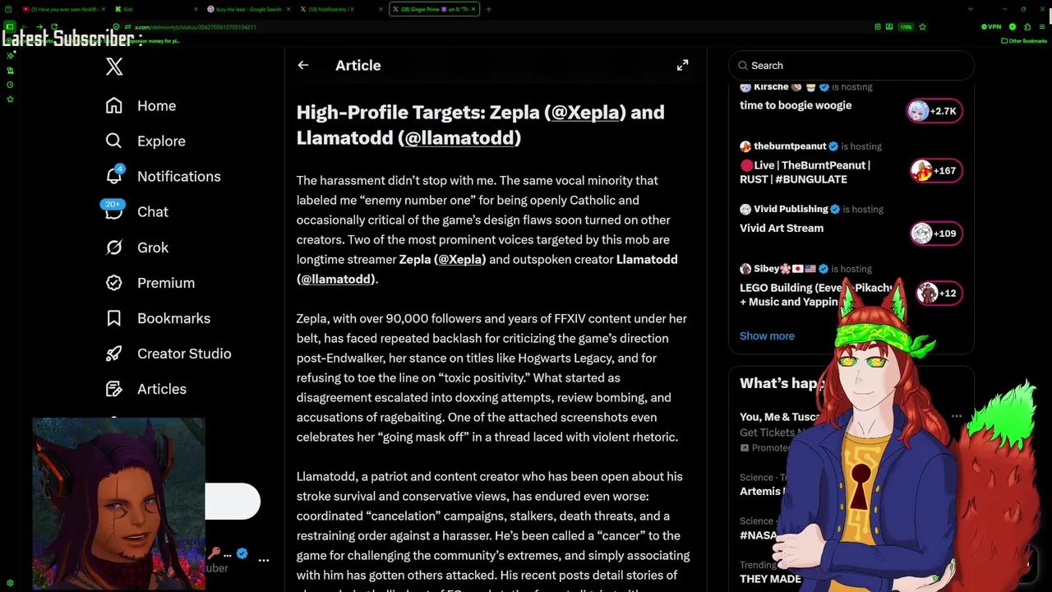Open the @llamatodd link in the heading
The image size is (1052, 592).
pos(459,138)
